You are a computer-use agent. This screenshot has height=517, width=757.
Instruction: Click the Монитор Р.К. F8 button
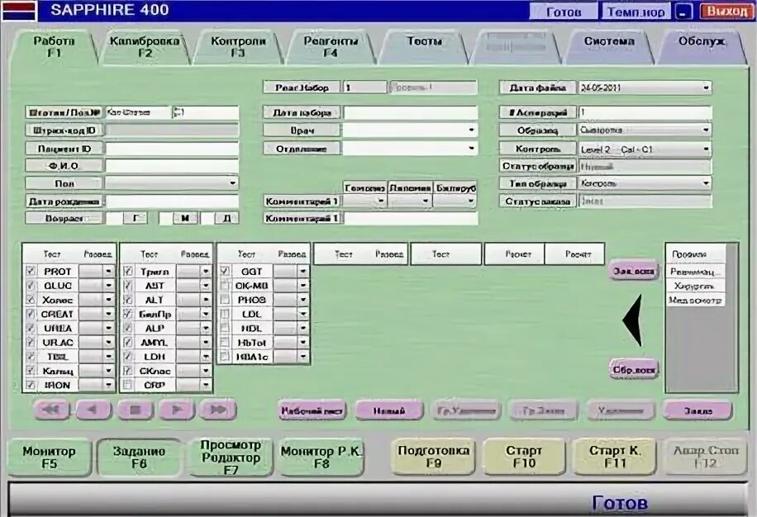[x=321, y=458]
